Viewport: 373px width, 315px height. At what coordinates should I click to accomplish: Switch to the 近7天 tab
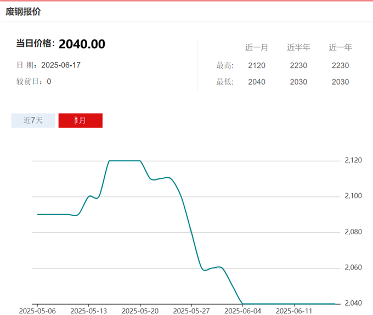tap(33, 120)
